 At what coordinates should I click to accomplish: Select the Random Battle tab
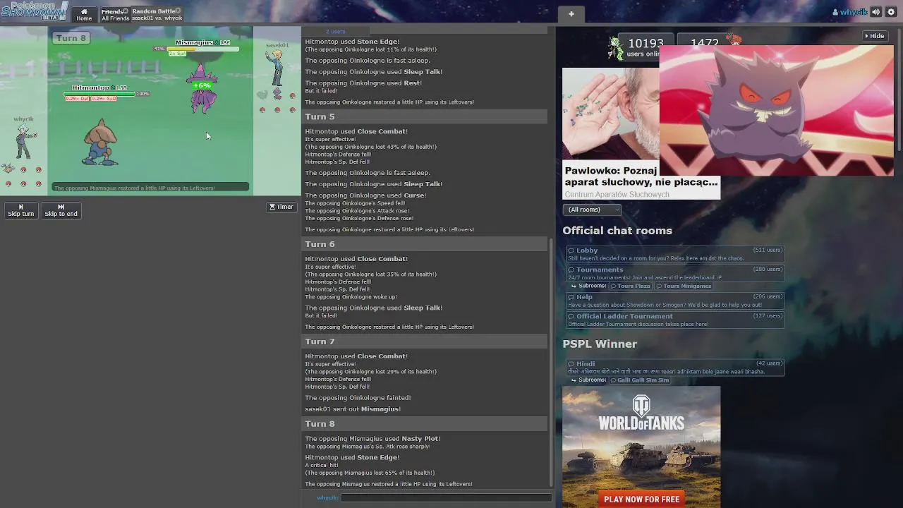(x=155, y=15)
